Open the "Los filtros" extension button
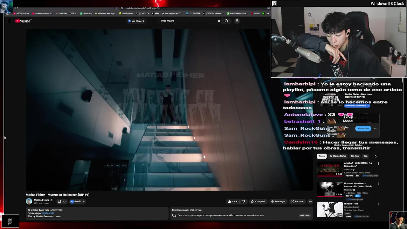This screenshot has width=407, height=229. pyautogui.click(x=136, y=21)
